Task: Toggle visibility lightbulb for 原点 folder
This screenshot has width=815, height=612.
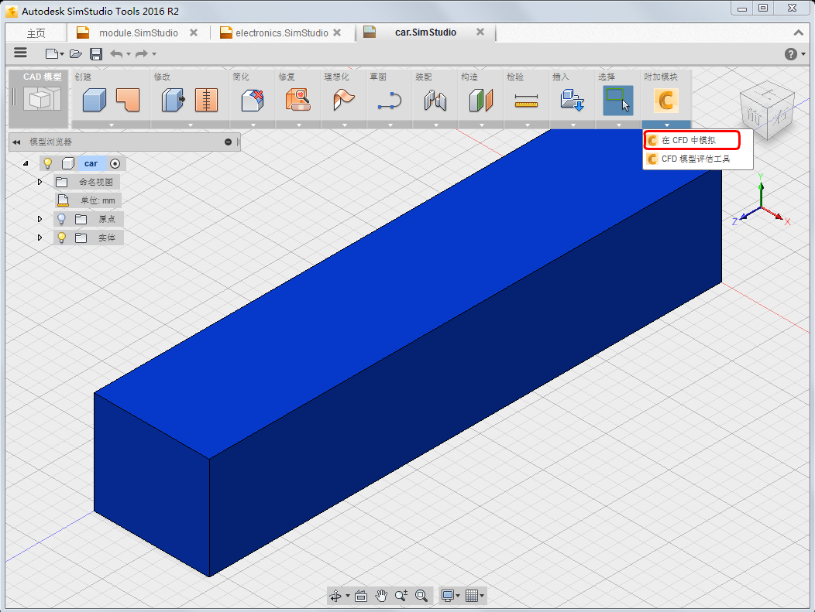Action: click(x=61, y=219)
